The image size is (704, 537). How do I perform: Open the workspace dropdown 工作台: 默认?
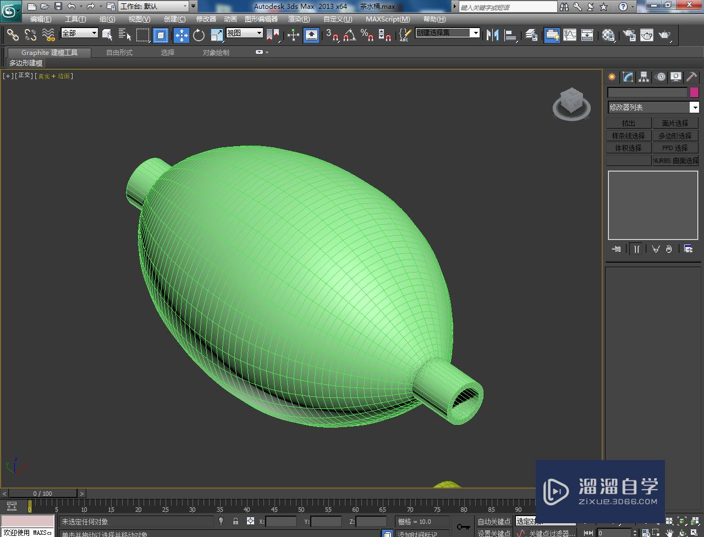point(154,6)
